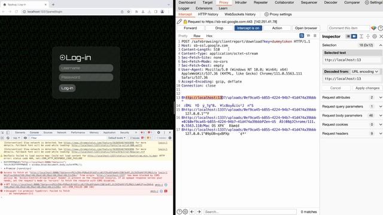Open Chrome profile avatar icon
This screenshot has width=383, height=215.
click(x=162, y=11)
